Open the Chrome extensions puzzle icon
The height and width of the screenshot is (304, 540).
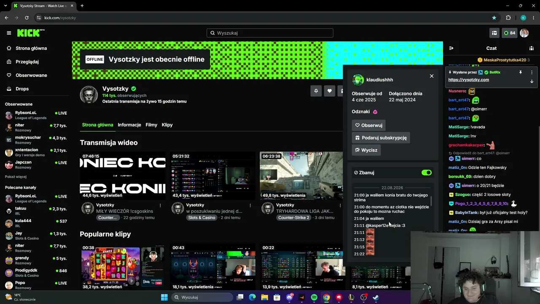click(508, 18)
